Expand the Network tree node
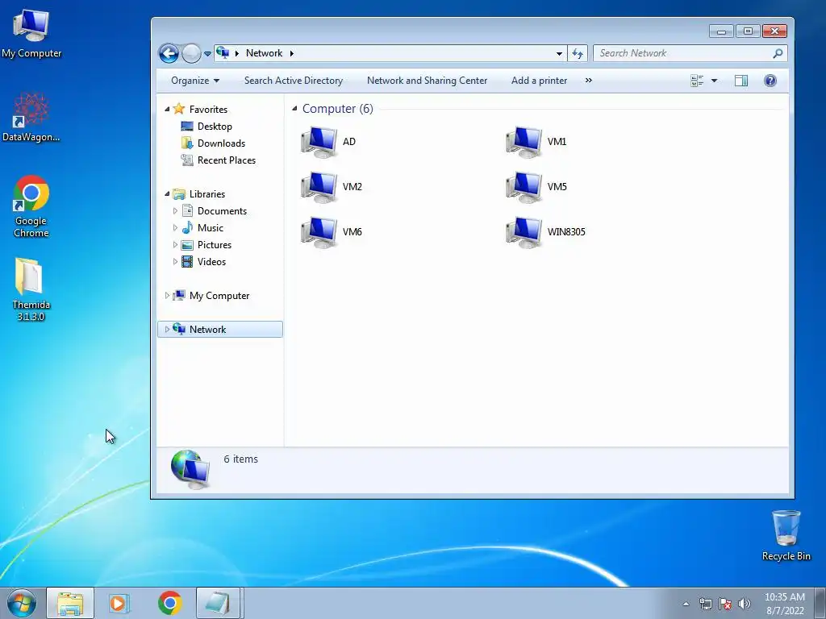826x619 pixels. 167,330
